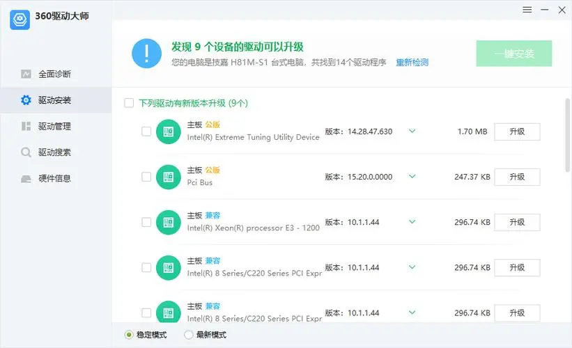Viewport: 572px width, 348px height.
Task: Click the Pci Bus motherboard icon
Action: coord(168,177)
